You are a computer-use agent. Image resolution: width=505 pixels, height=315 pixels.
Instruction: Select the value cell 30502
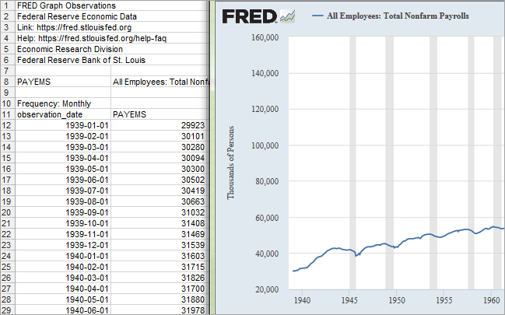click(x=160, y=180)
